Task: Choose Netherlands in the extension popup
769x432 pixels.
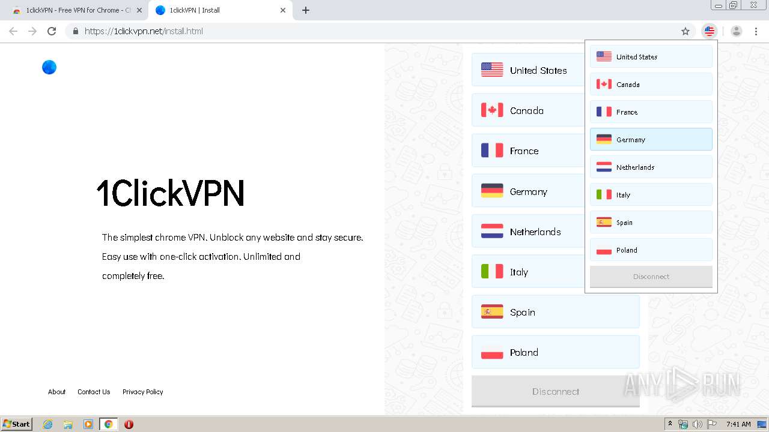Action: click(x=651, y=167)
